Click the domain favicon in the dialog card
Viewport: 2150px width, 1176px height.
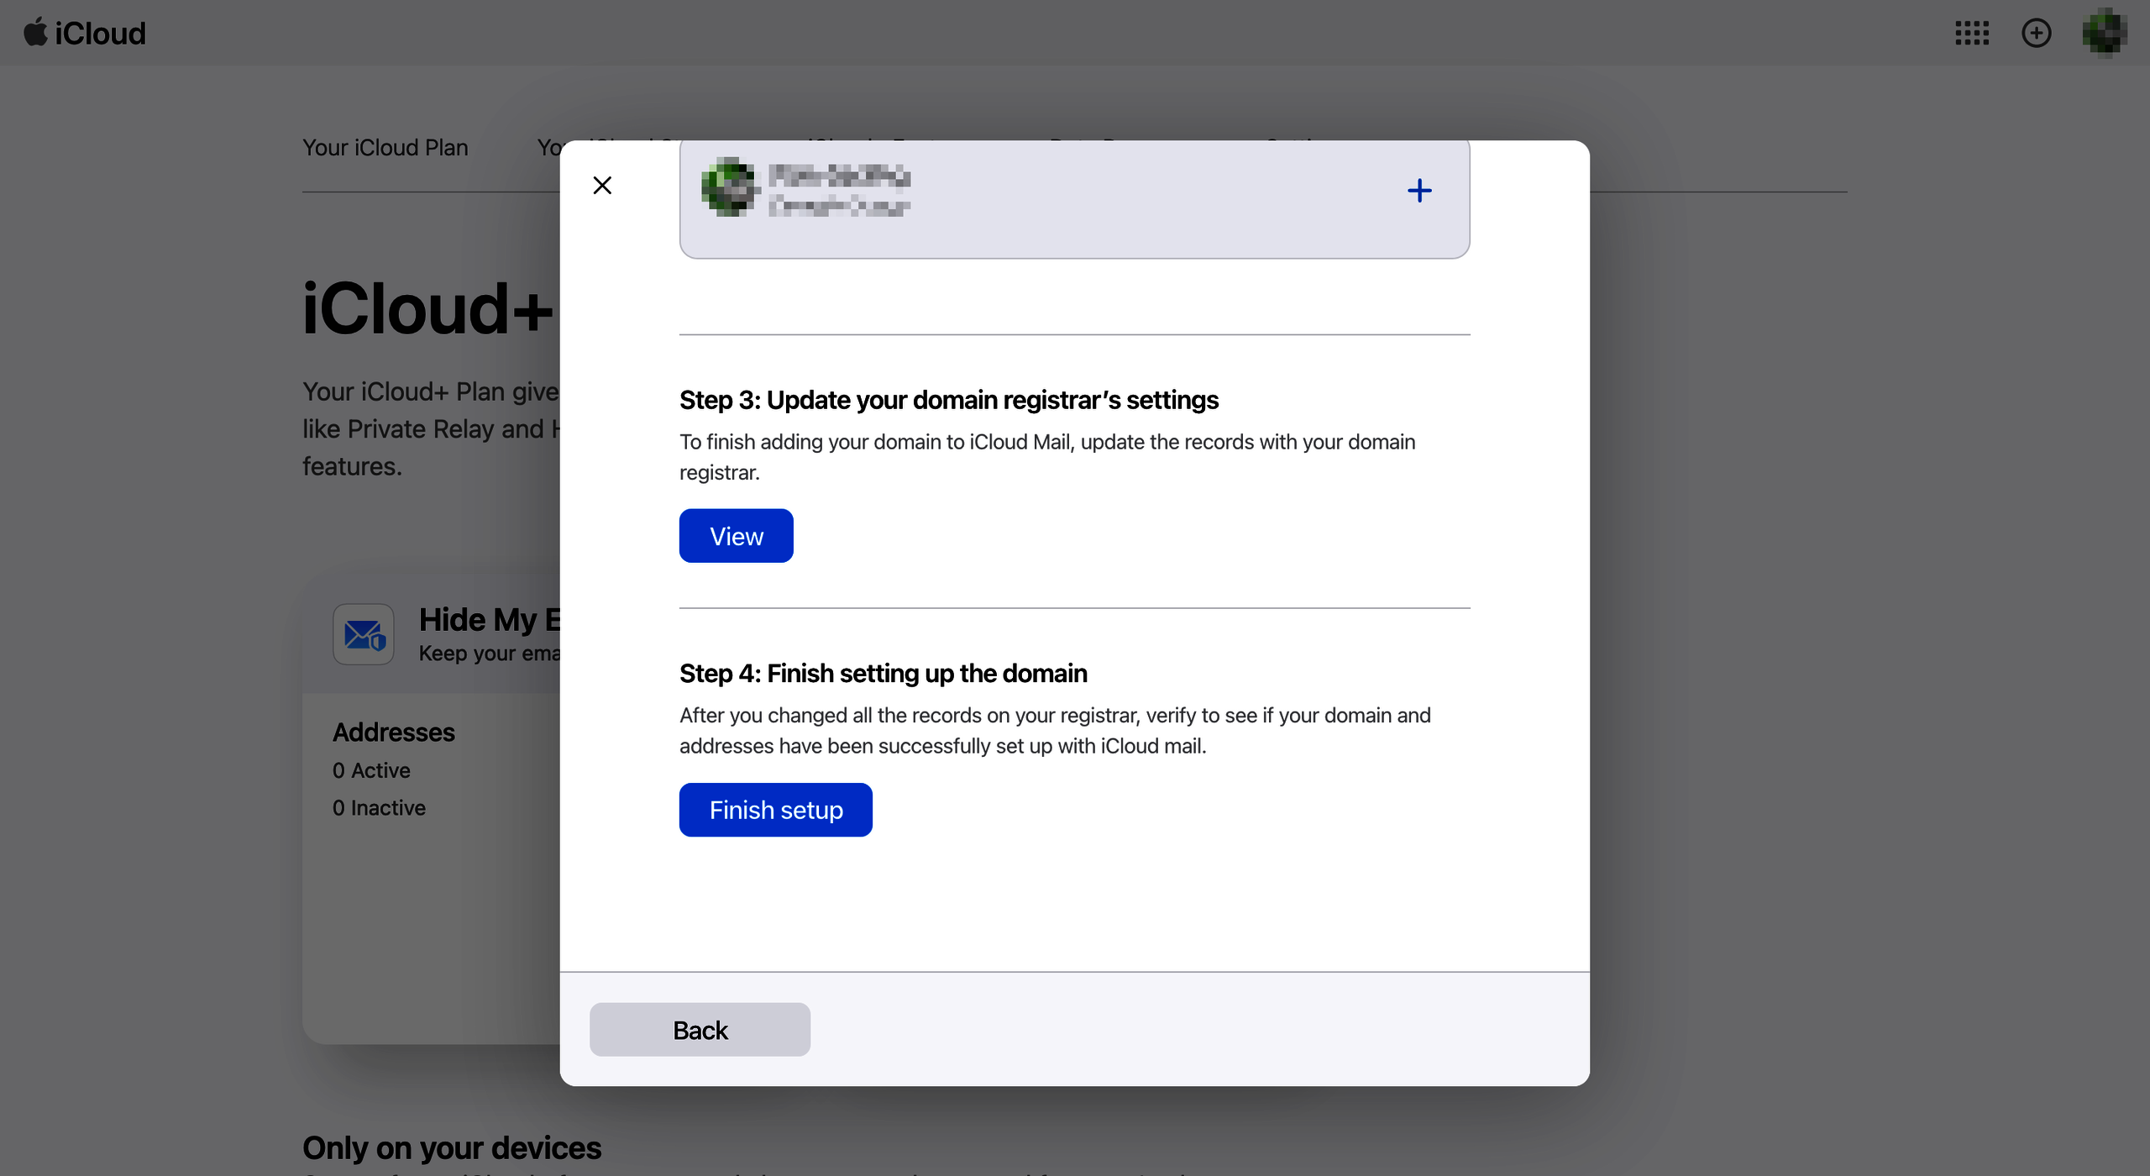729,187
